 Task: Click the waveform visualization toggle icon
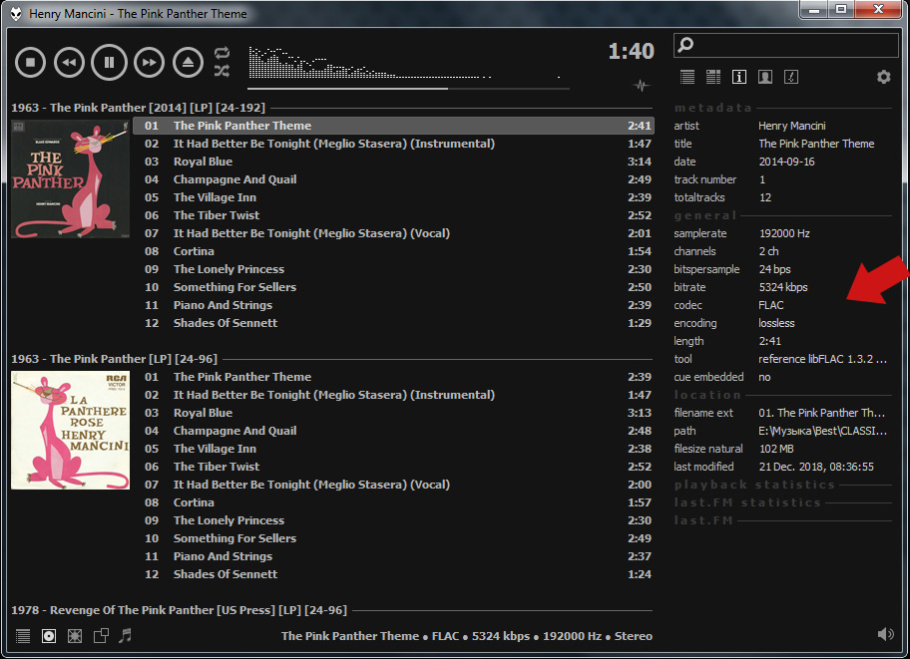coord(642,86)
